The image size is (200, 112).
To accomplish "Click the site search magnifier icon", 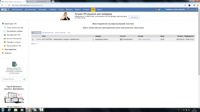I will point(196,10).
